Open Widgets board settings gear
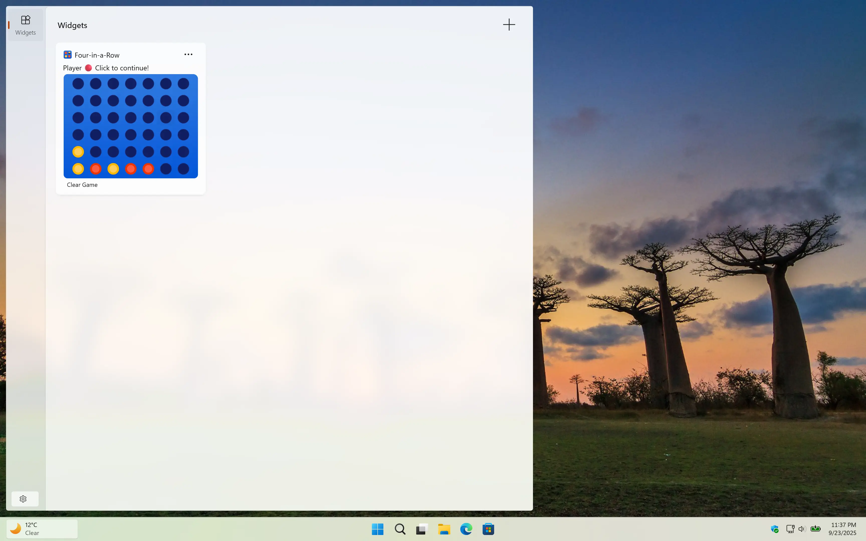Screen dimensions: 866x541 [23, 499]
